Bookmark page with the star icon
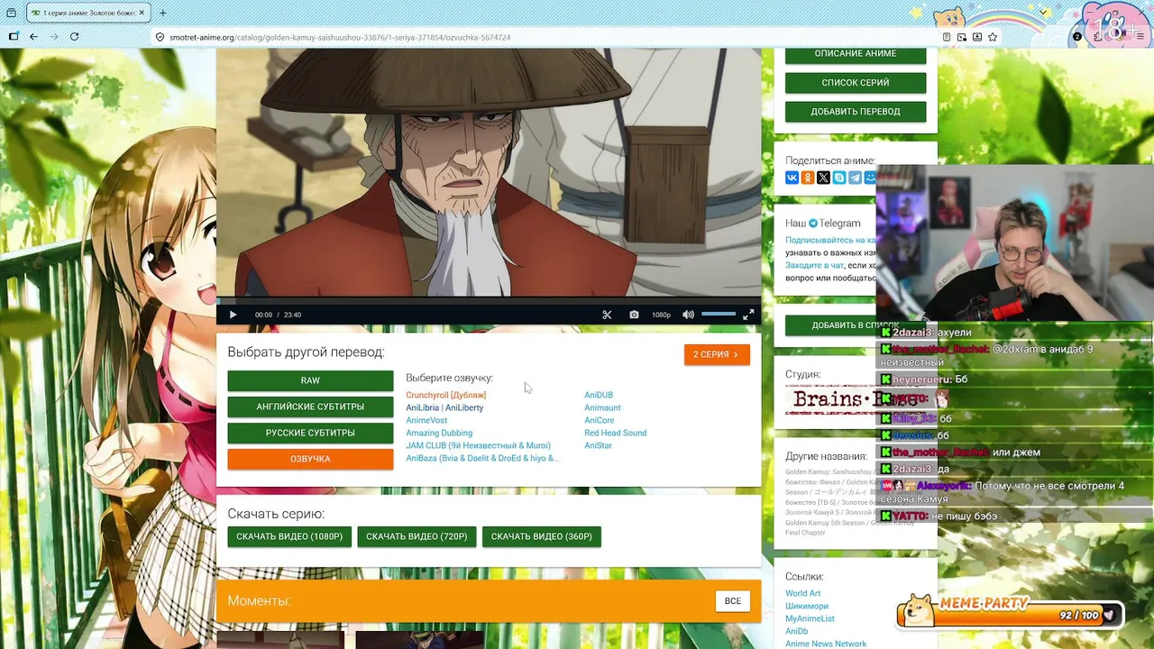The height and width of the screenshot is (649, 1154). point(993,37)
